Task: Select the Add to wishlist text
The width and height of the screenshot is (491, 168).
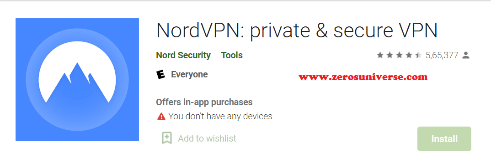Action: [x=207, y=138]
